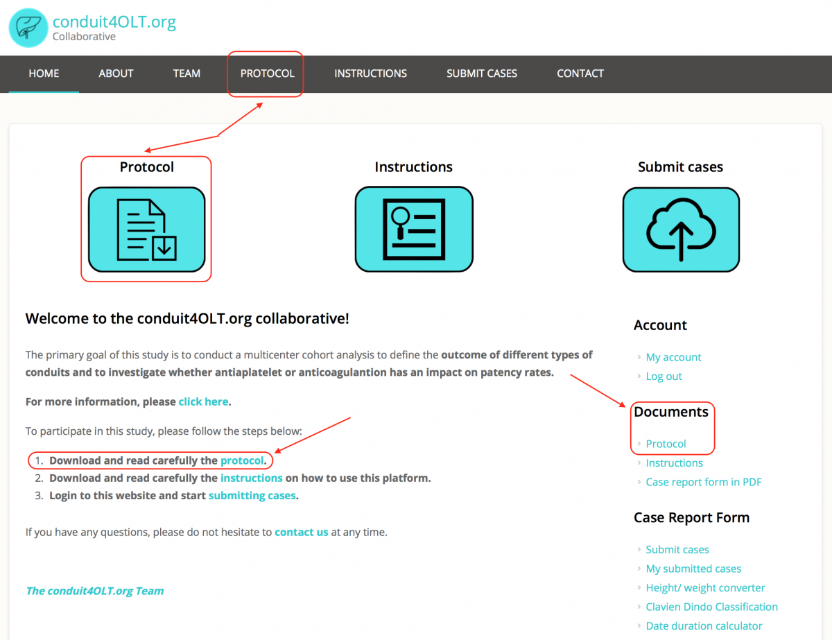Select PROTOCOL in the navigation bar

267,73
